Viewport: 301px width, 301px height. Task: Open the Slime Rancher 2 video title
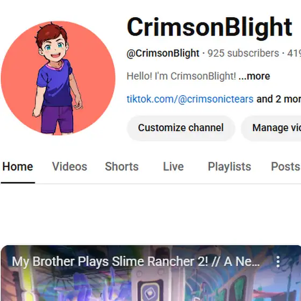click(135, 261)
